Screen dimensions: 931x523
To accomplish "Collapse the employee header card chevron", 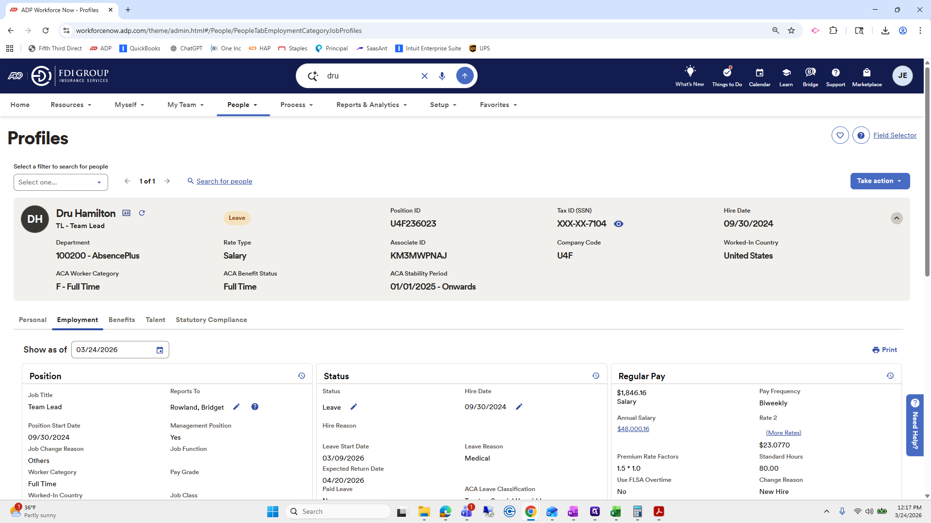I will [x=896, y=218].
